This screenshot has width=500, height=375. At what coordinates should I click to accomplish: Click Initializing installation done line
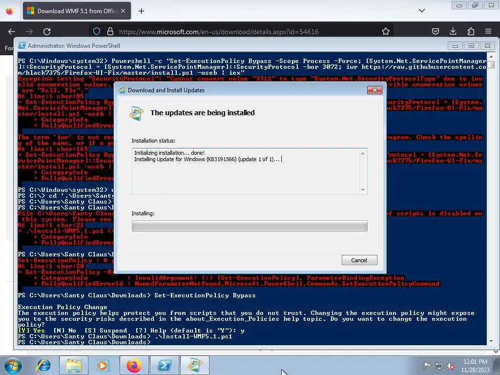point(169,153)
